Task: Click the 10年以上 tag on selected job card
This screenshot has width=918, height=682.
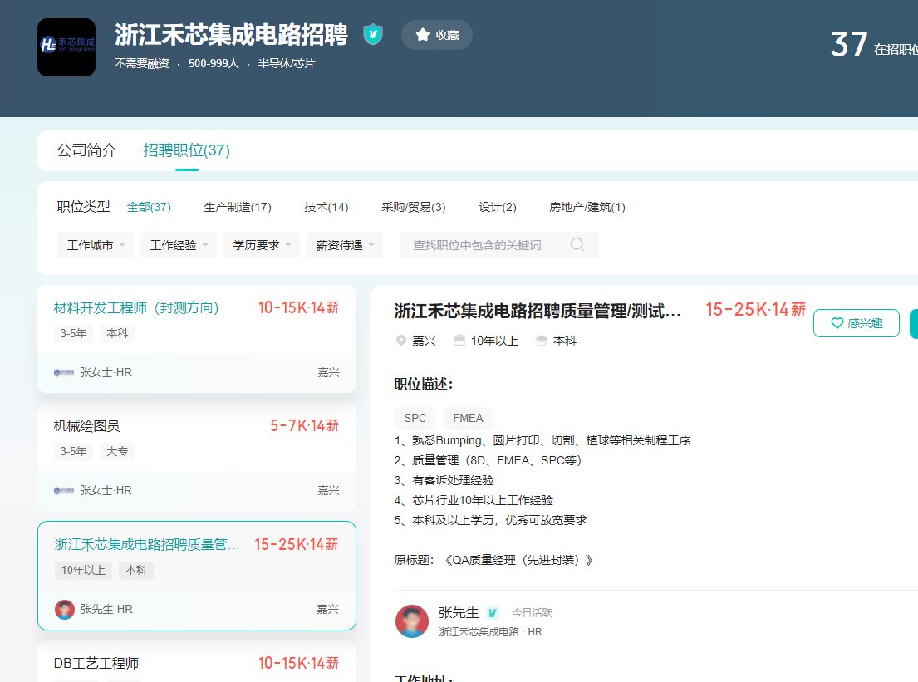Action: [83, 570]
